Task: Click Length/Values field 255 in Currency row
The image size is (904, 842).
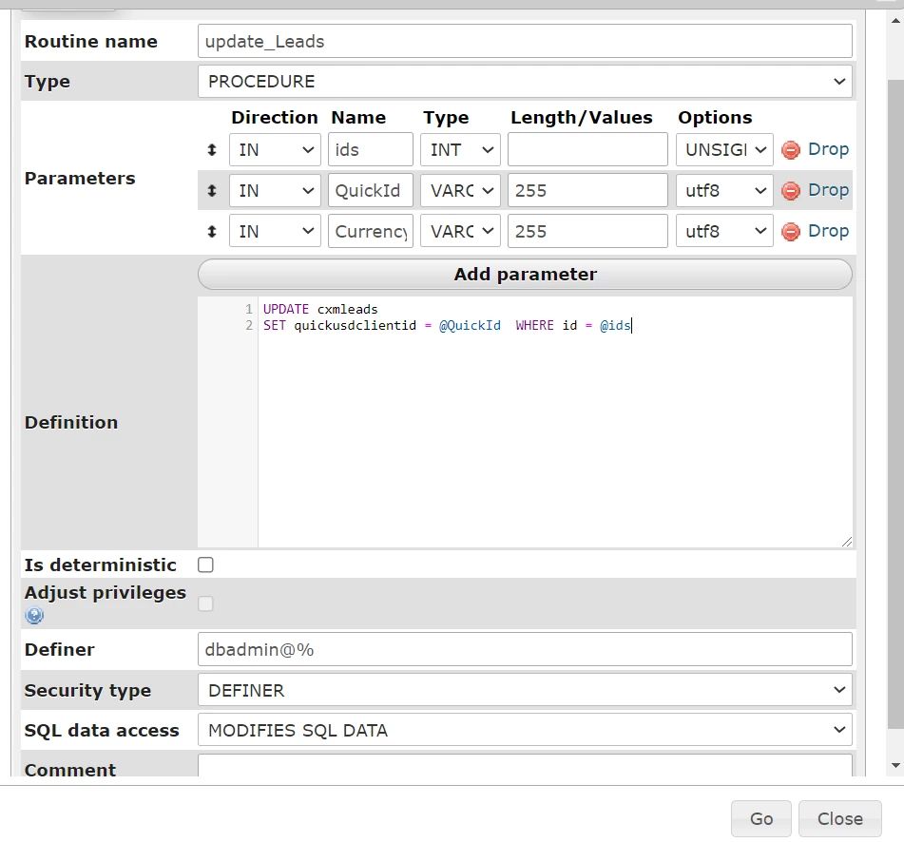Action: coord(587,232)
